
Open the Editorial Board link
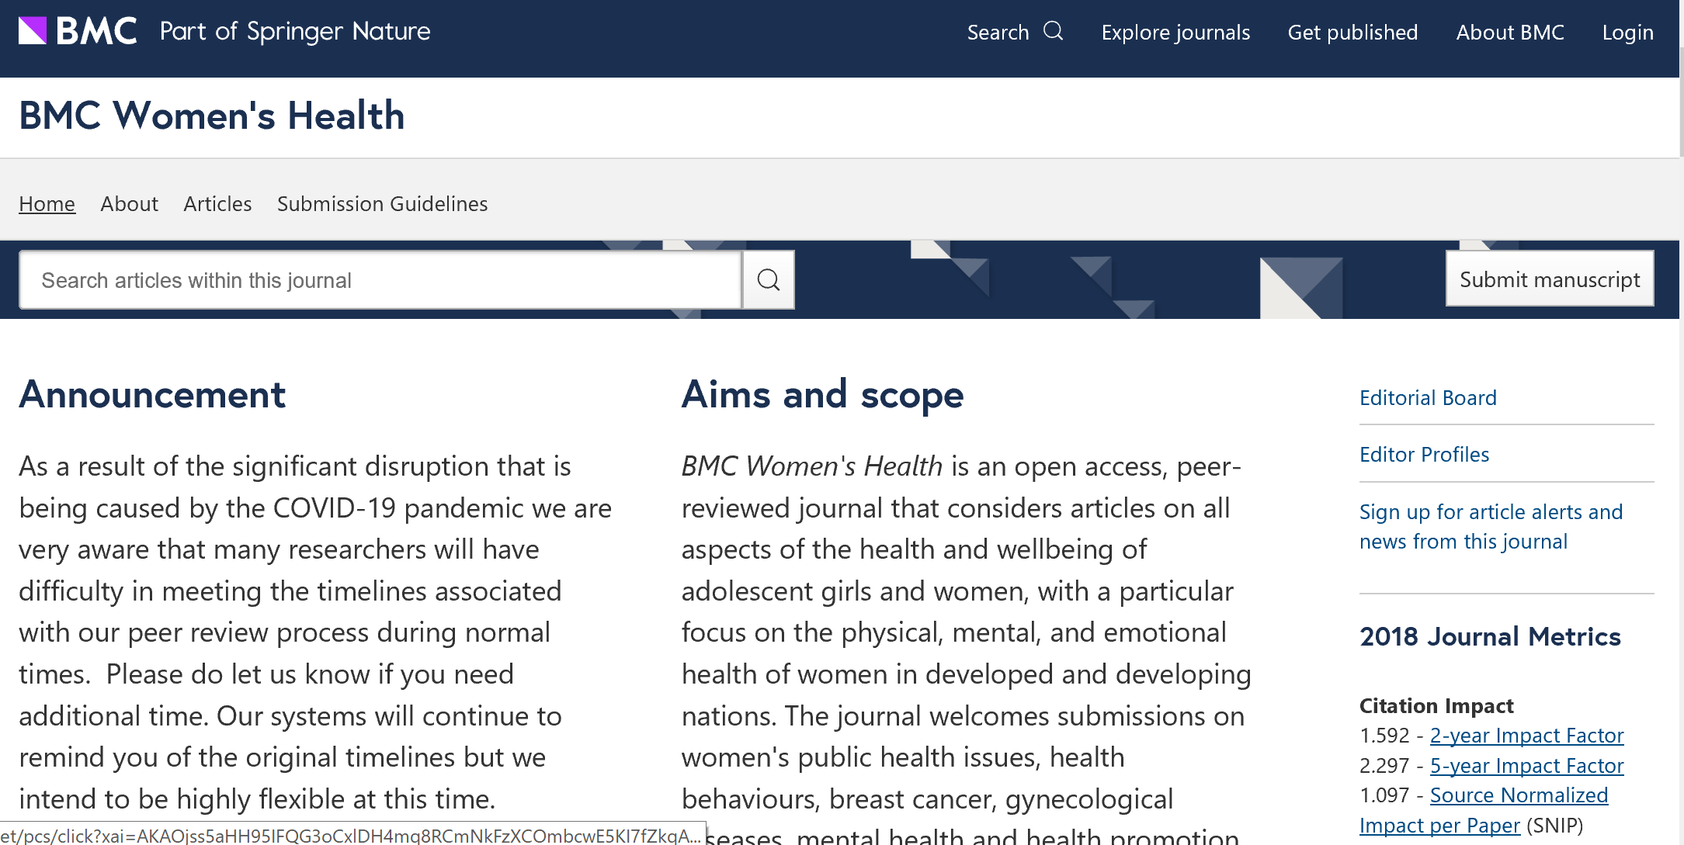(1428, 398)
